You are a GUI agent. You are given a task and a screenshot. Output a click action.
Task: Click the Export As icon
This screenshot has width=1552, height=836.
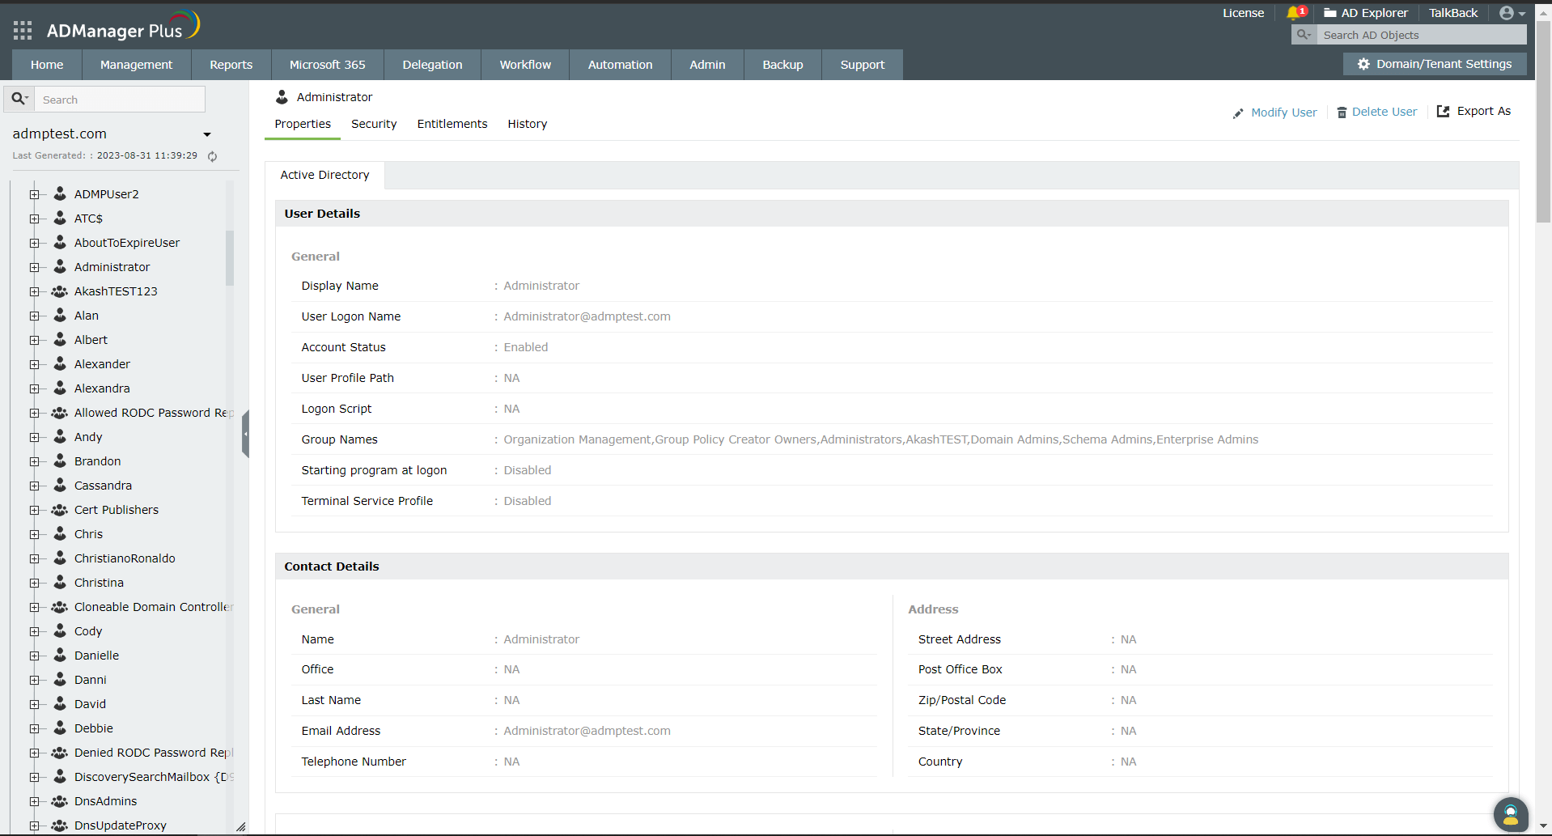pyautogui.click(x=1443, y=112)
